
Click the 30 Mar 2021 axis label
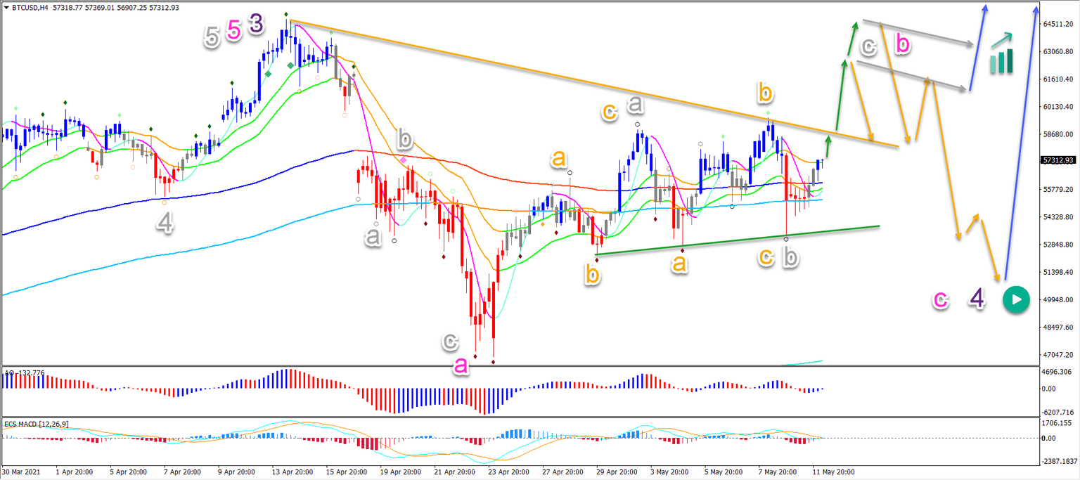(21, 472)
